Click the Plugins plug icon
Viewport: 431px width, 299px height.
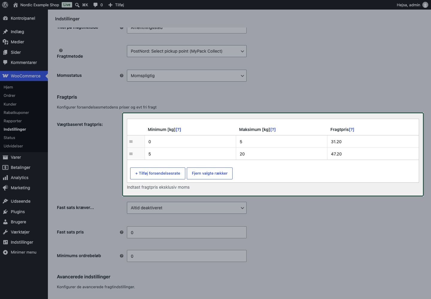tap(5, 212)
